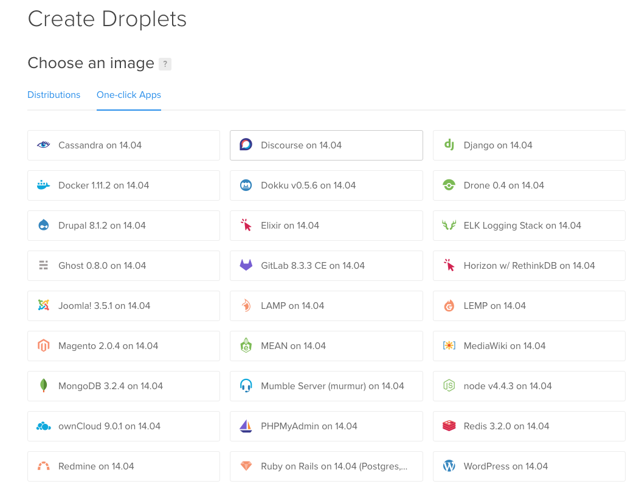This screenshot has height=498, width=639.
Task: Click the Magento hexagon icon
Action: pos(44,345)
